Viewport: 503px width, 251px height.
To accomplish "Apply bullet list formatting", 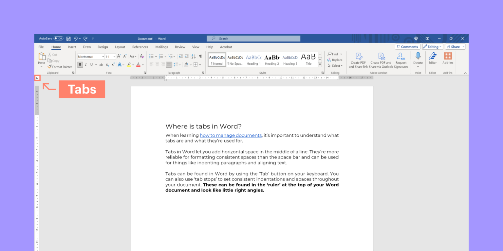I will [151, 56].
